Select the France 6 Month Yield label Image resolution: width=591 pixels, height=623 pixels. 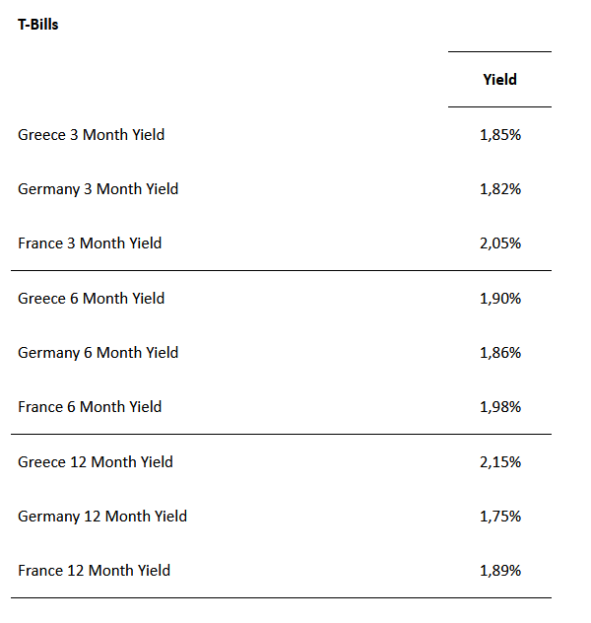90,407
